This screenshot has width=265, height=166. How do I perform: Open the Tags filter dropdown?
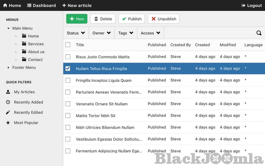click(125, 33)
